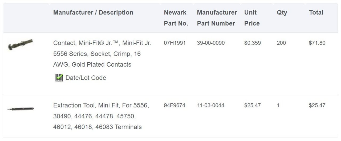Open the Mini-Fit Jr. contact product thumbnail
The image size is (341, 141).
[x=20, y=45]
